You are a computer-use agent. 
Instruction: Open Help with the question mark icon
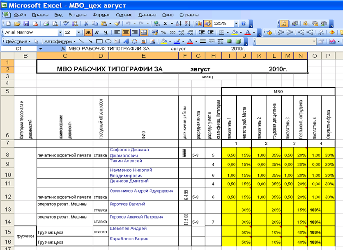coord(243,24)
